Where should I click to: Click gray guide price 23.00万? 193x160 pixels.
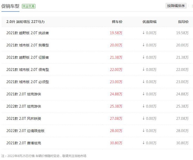pos(182,82)
